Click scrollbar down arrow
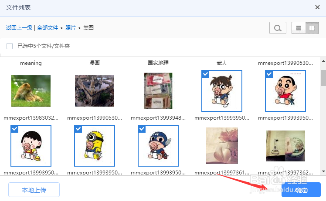This screenshot has height=201, width=326. pos(323,171)
